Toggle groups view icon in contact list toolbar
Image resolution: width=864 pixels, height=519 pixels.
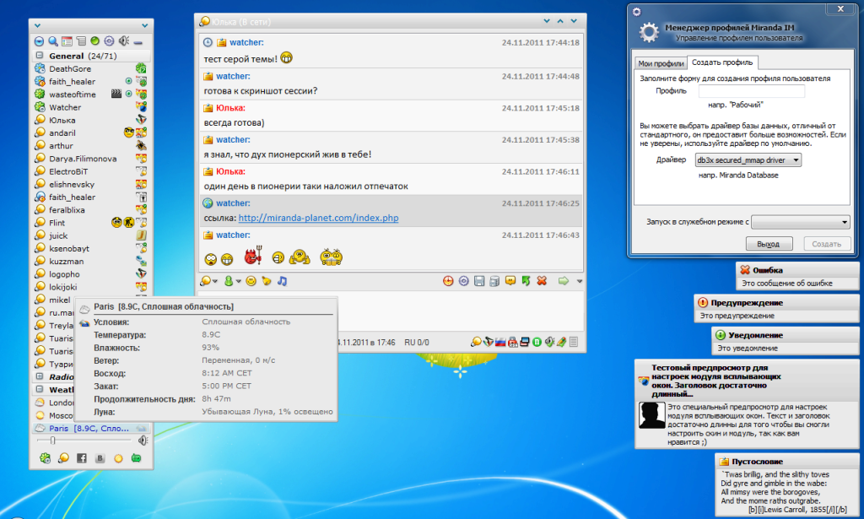coord(81,41)
